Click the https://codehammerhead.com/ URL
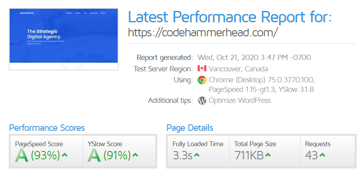Image resolution: width=364 pixels, height=172 pixels. pos(202,33)
